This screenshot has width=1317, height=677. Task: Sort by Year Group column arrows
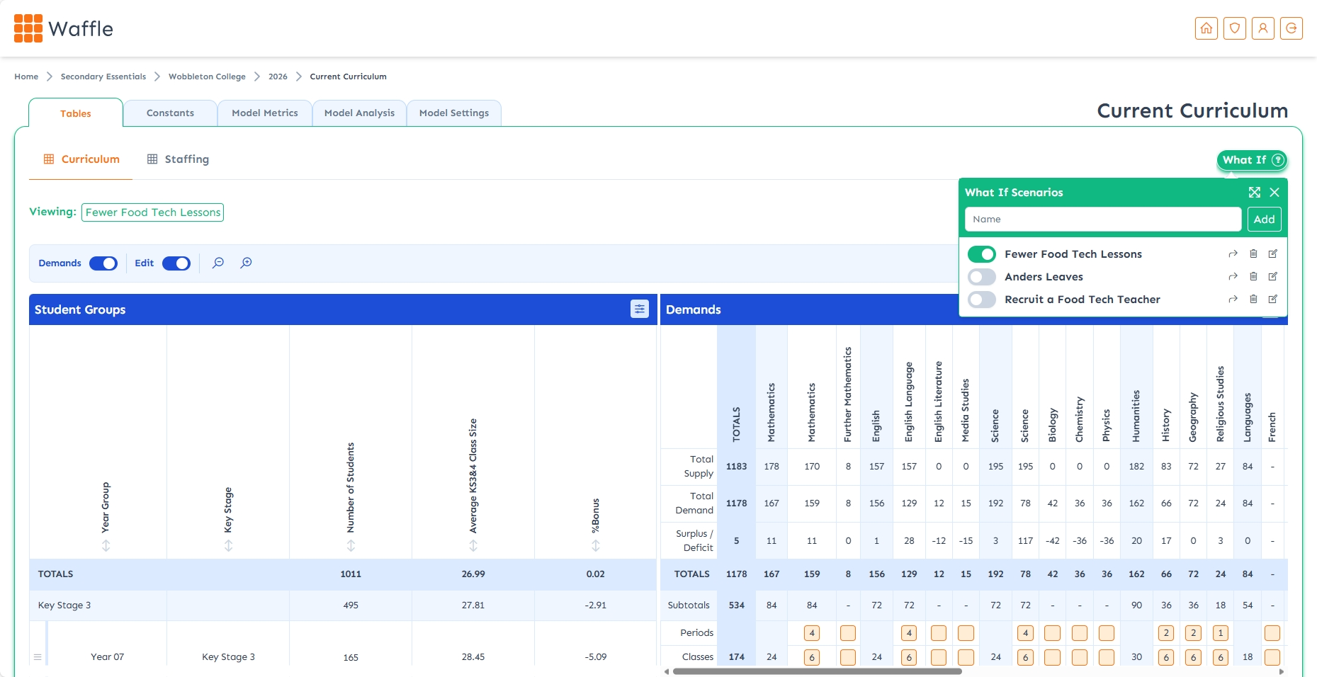[x=106, y=545]
